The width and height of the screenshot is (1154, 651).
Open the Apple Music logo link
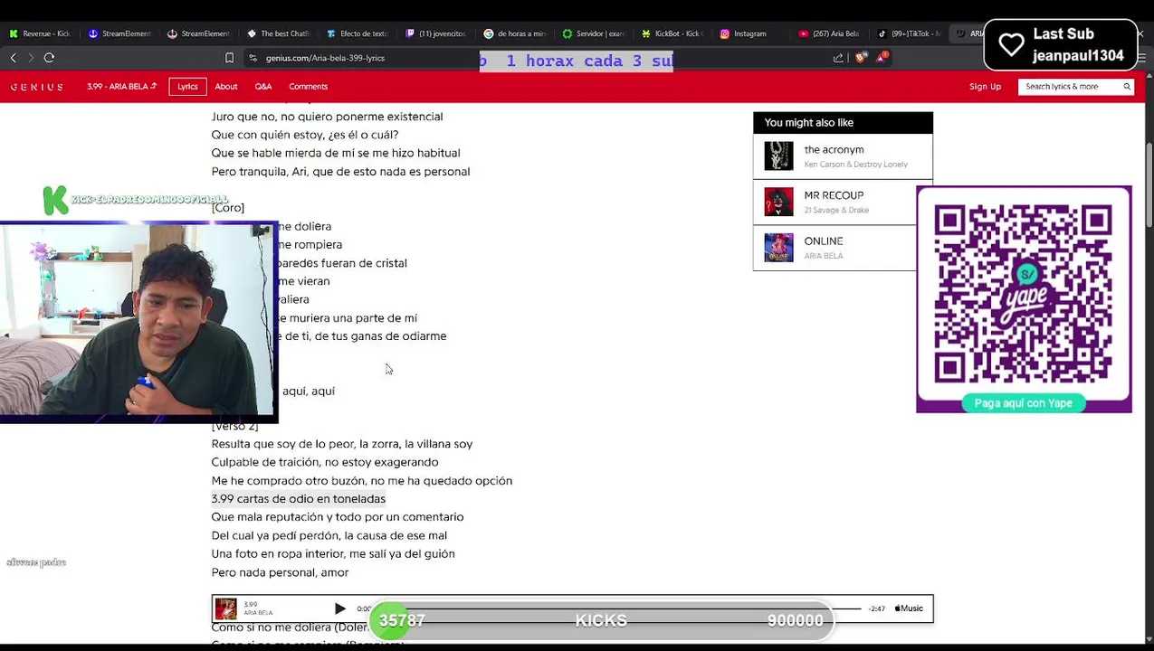pyautogui.click(x=909, y=609)
